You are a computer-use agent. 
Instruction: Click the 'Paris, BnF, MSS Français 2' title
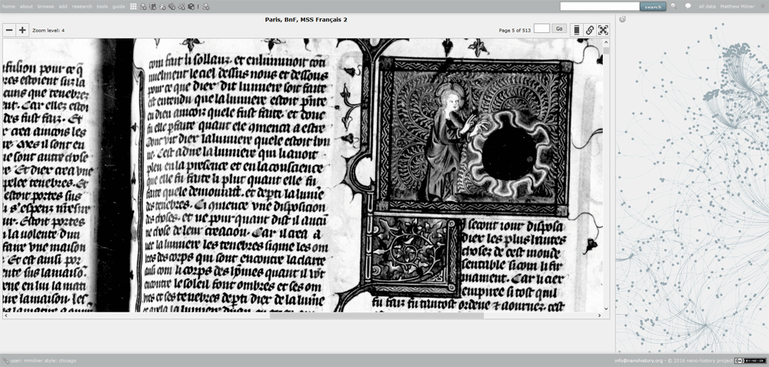(306, 20)
